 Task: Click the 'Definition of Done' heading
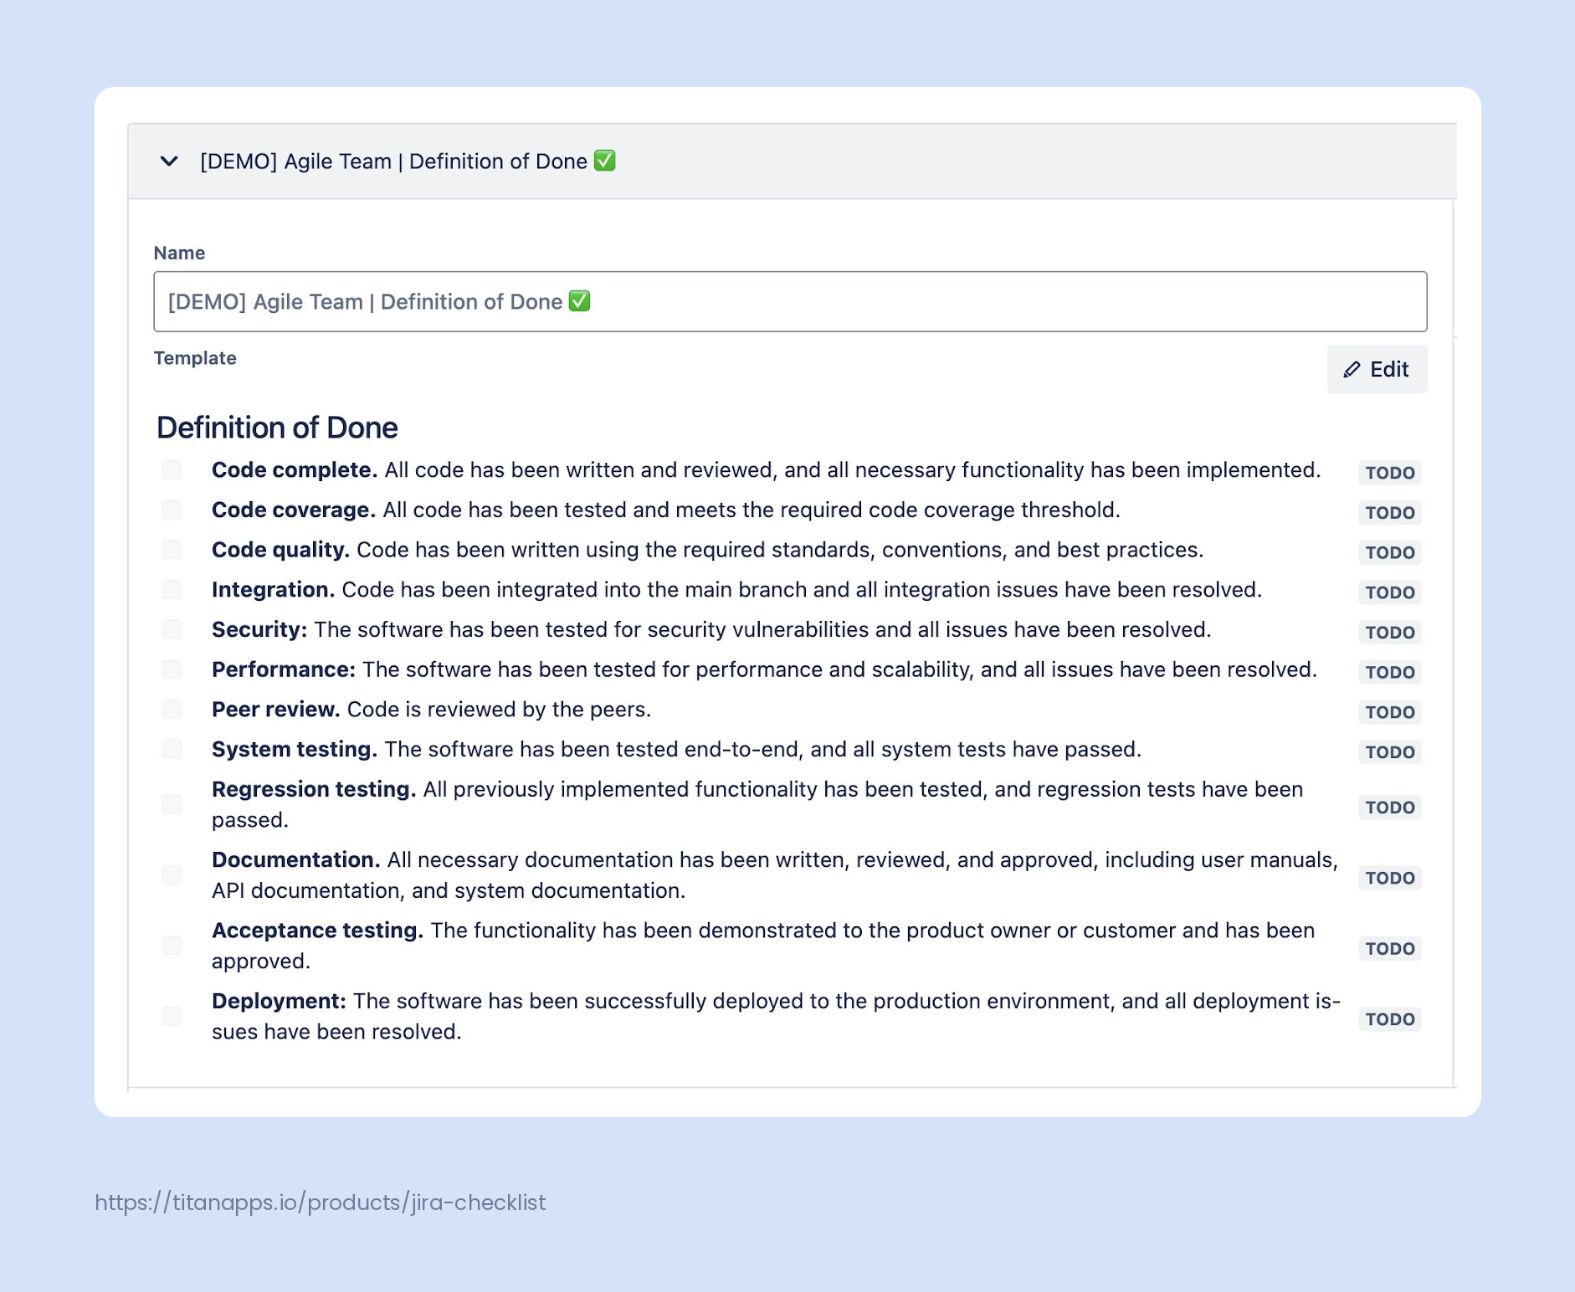point(277,428)
